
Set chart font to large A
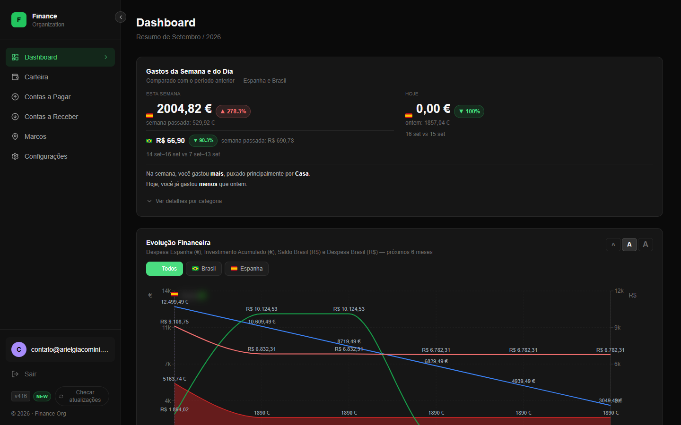[646, 245]
